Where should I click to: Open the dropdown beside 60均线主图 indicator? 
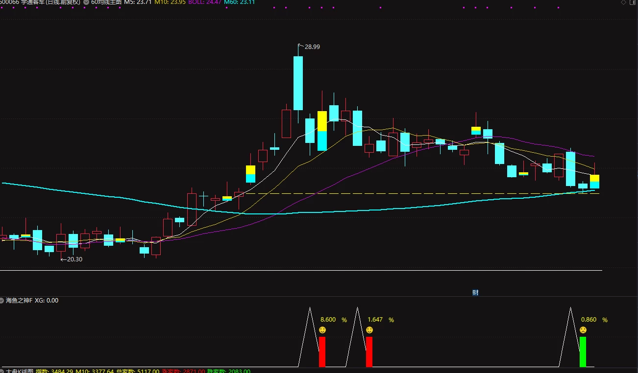[87, 2]
